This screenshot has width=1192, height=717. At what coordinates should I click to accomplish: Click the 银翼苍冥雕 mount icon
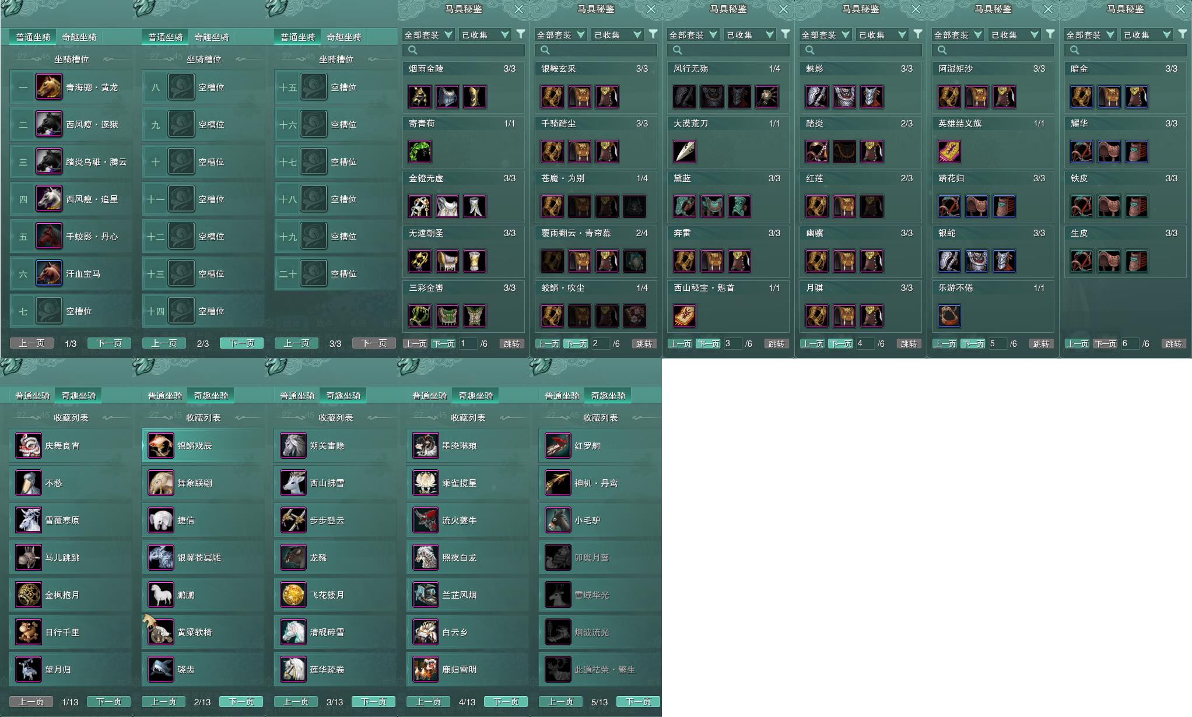(160, 557)
